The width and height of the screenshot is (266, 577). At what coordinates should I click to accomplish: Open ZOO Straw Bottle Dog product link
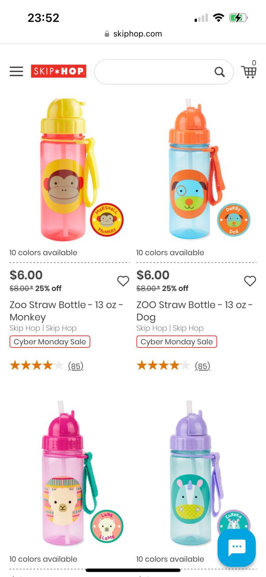(x=194, y=311)
